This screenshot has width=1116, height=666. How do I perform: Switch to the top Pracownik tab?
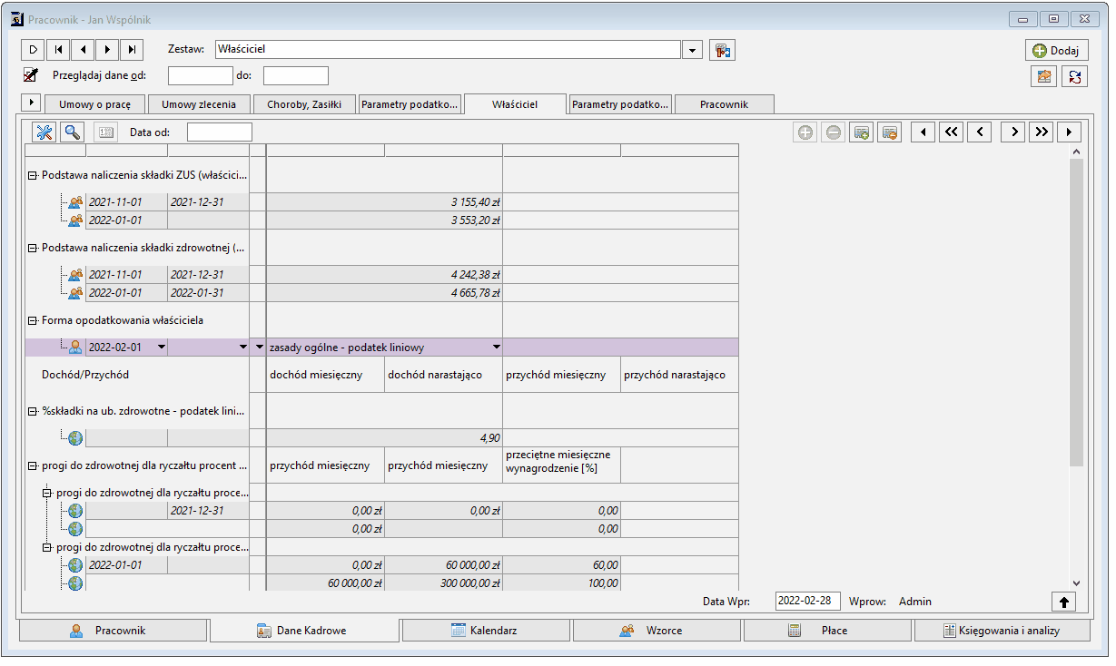(725, 104)
